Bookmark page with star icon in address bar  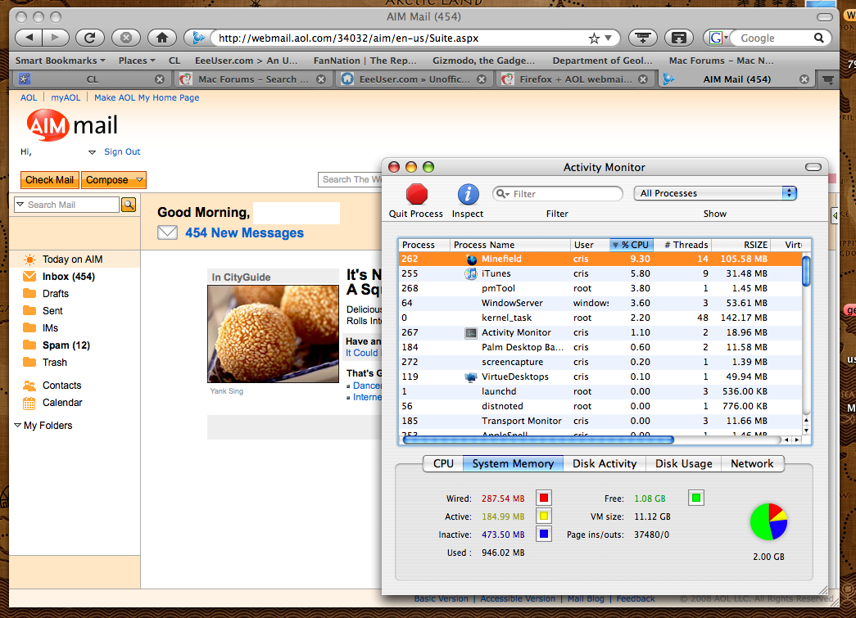click(x=594, y=38)
